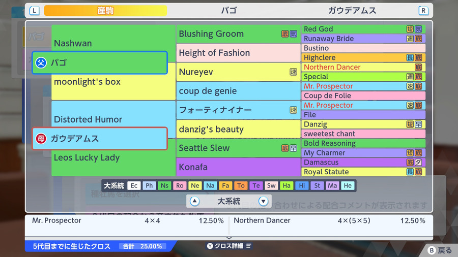Image resolution: width=458 pixels, height=257 pixels.
Task: Click the red 母 dam icon
Action: point(41,139)
